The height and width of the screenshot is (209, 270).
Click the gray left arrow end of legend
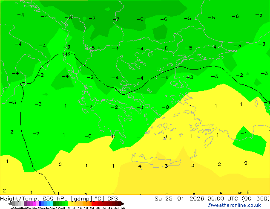(10, 203)
